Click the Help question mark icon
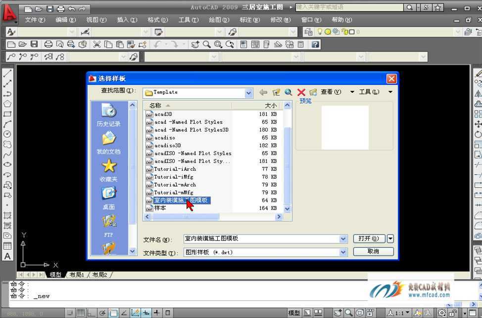482x318 pixels. [315, 44]
